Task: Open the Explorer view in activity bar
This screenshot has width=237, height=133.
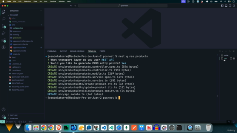Action: 3,12
